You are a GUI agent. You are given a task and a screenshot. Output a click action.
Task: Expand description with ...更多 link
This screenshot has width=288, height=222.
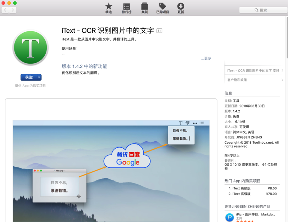coord(206,58)
